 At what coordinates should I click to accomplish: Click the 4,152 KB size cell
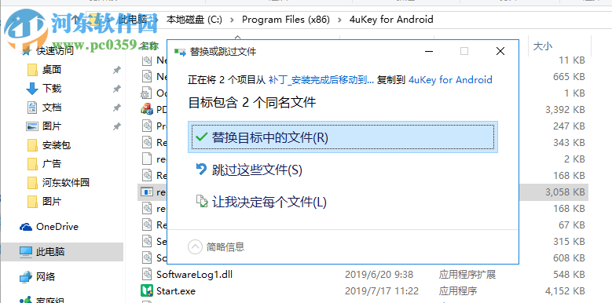tap(565, 291)
